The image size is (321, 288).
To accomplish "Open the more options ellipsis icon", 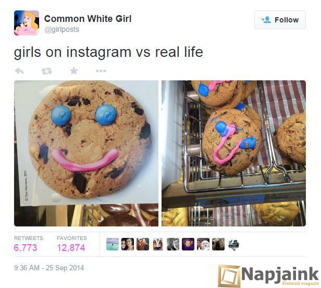I will (101, 71).
